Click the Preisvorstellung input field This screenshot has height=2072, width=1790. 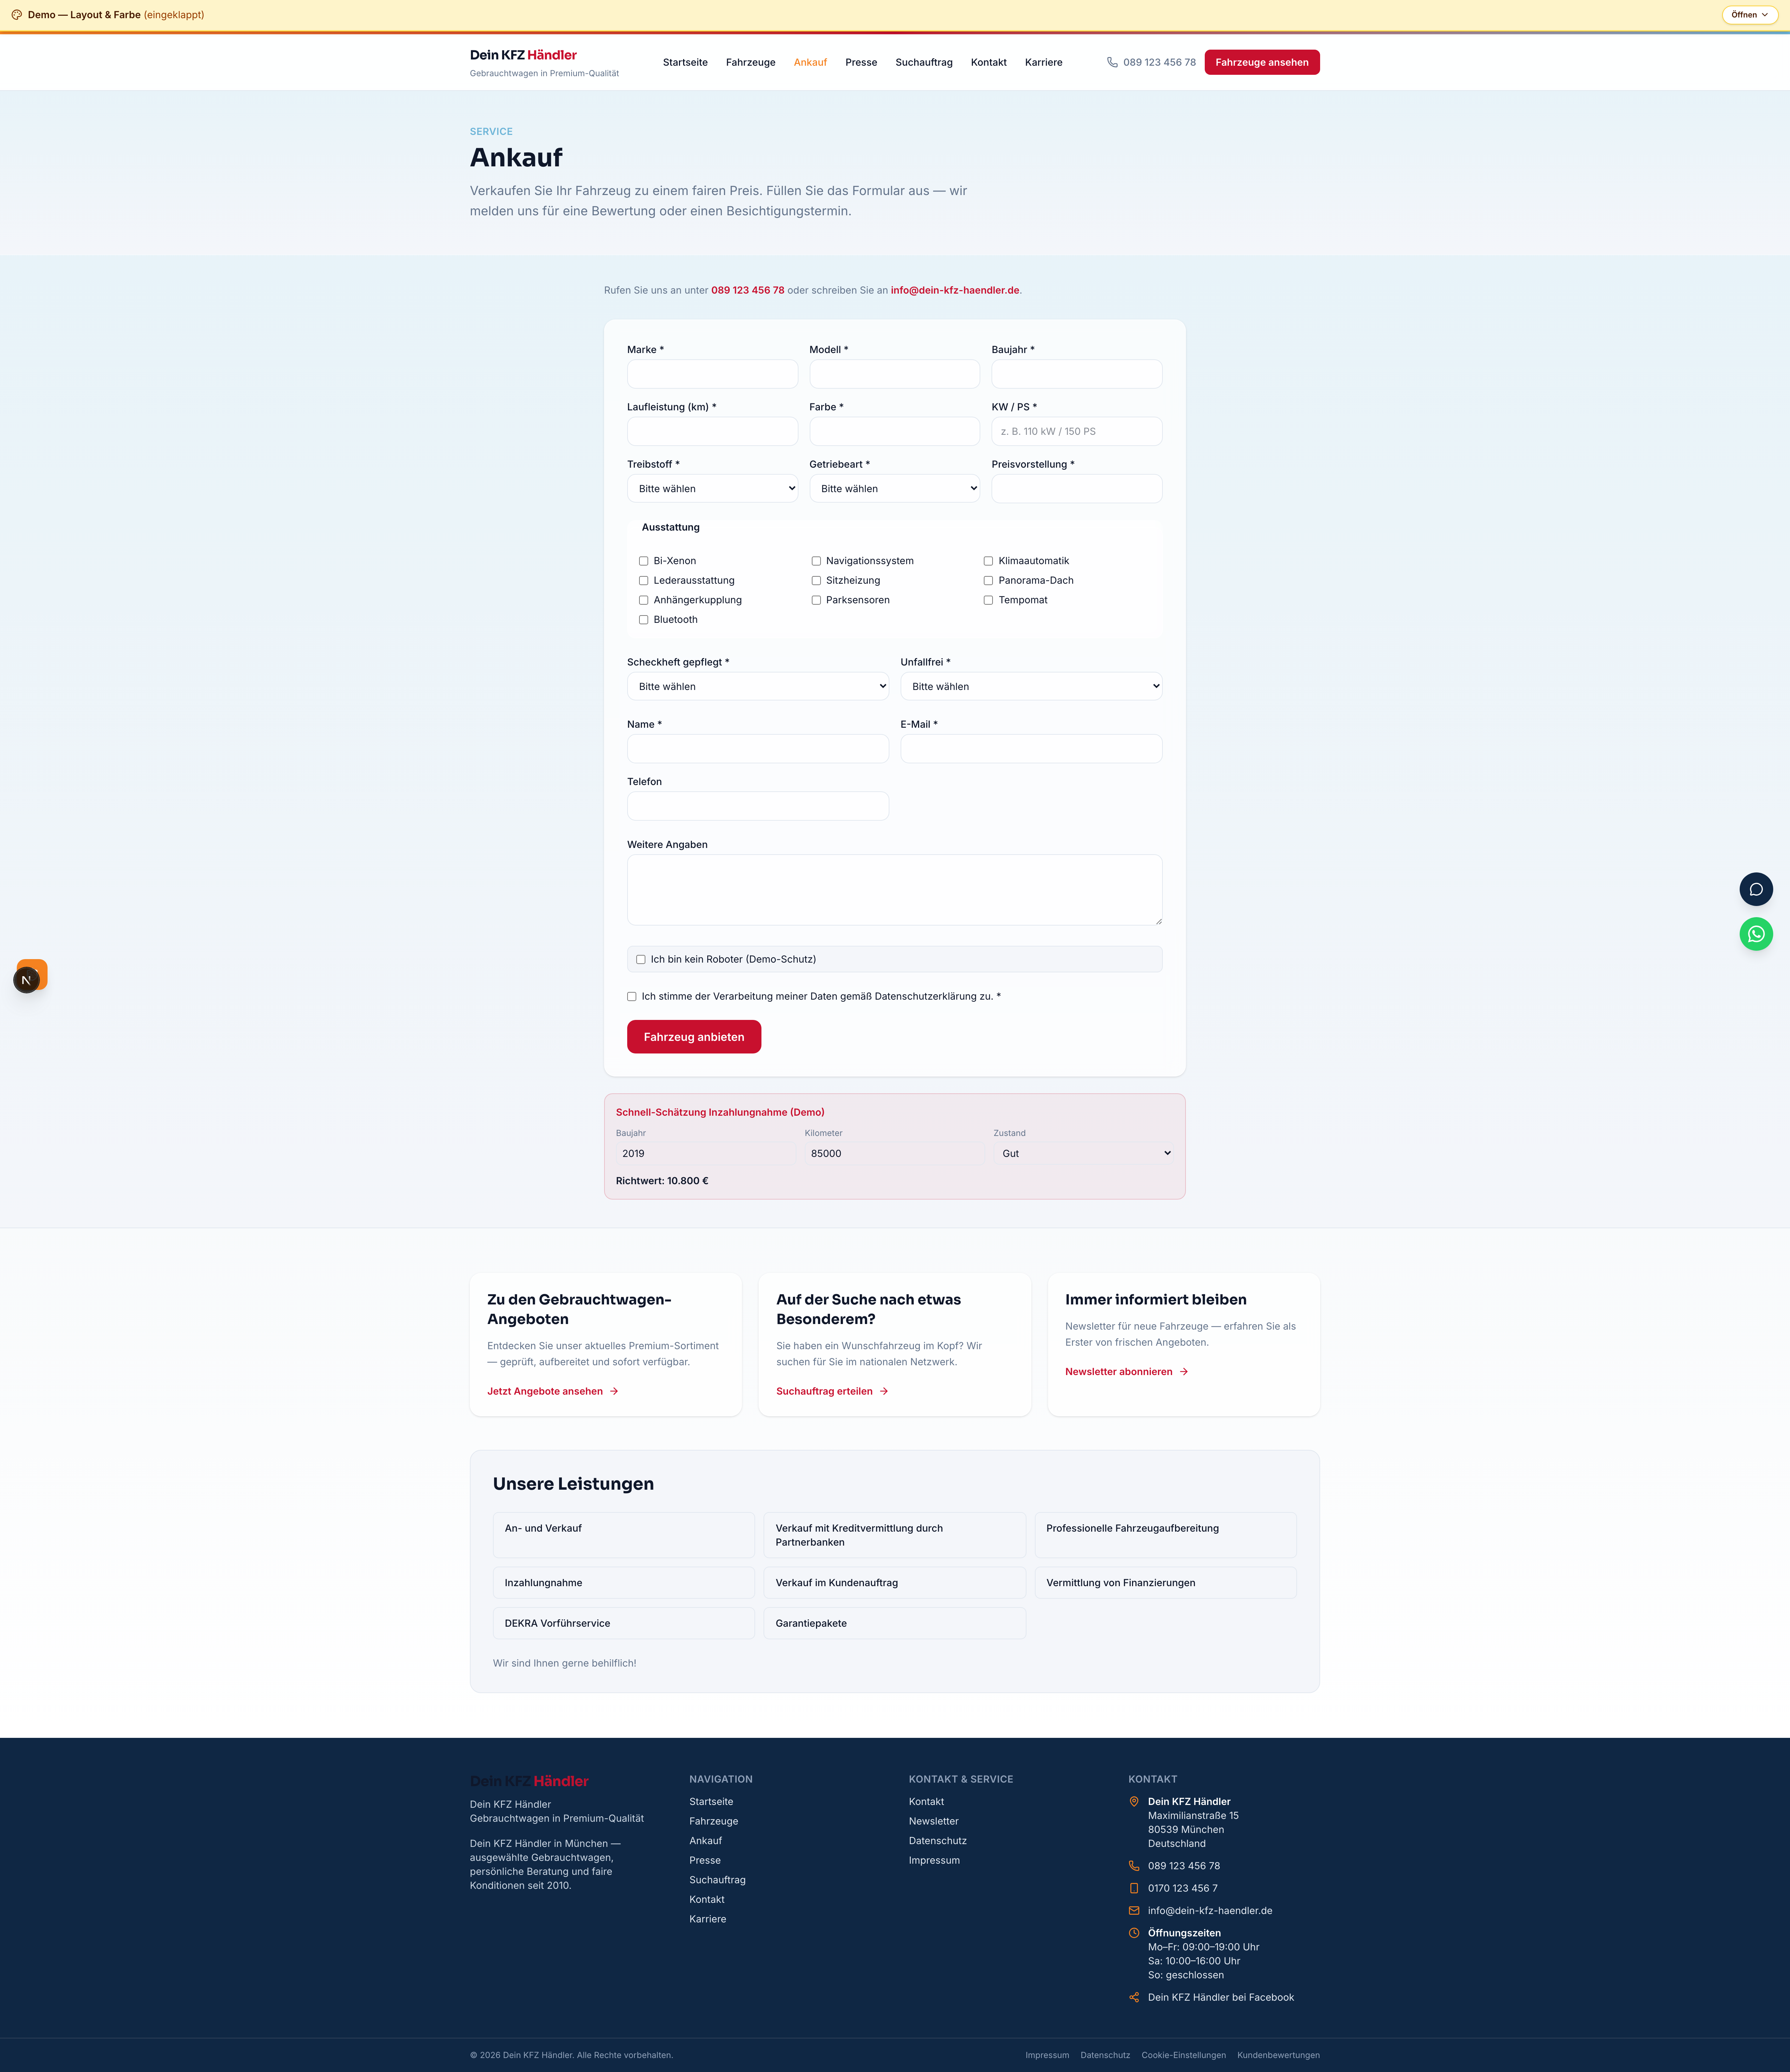coord(1077,489)
